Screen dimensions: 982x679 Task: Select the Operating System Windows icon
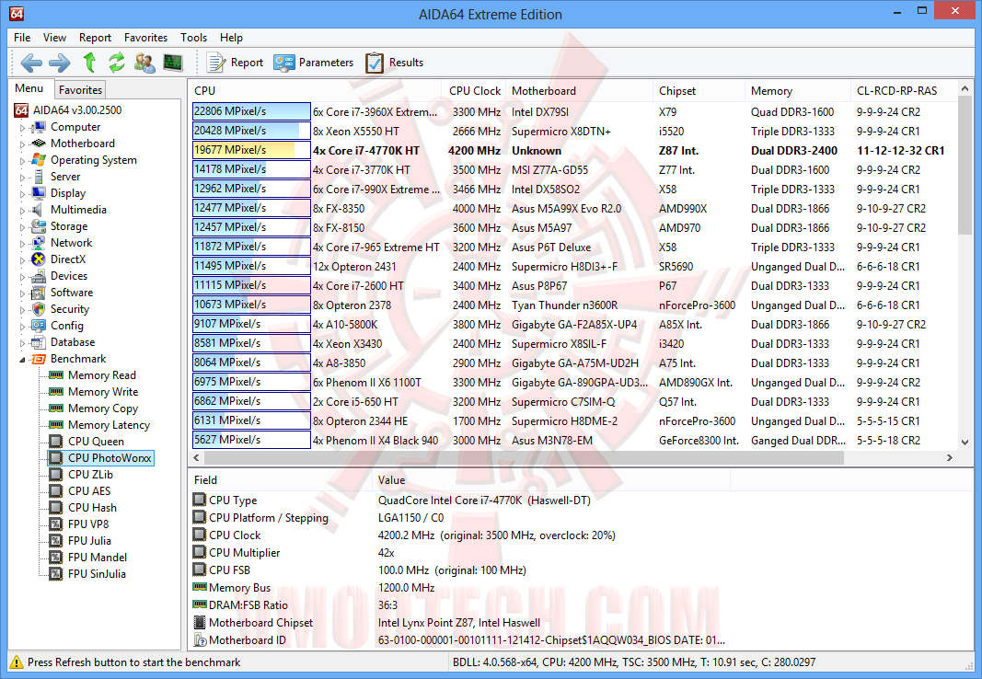coord(39,160)
